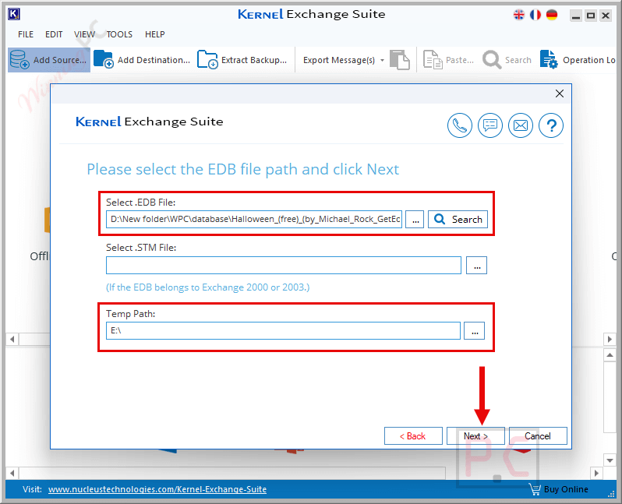The height and width of the screenshot is (504, 622).
Task: Browse for a Temp Path folder with the ellipsis button
Action: pyautogui.click(x=475, y=331)
